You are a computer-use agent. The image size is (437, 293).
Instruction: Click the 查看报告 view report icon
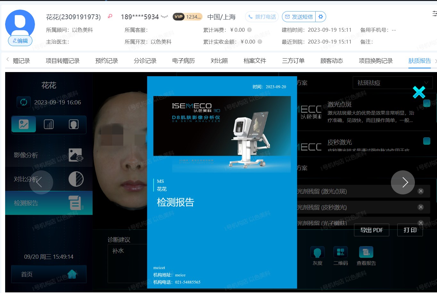click(x=366, y=253)
